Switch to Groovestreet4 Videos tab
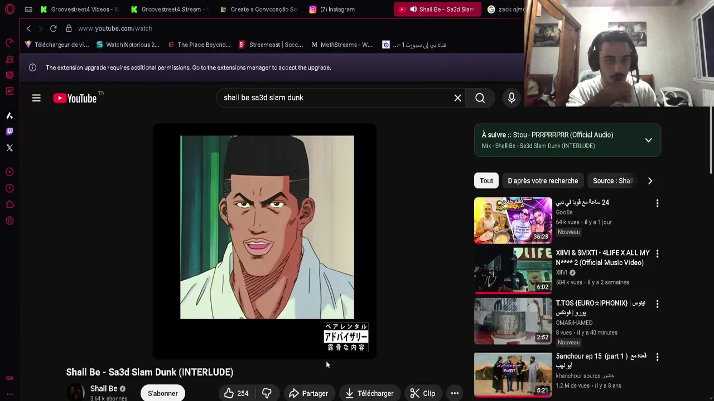Screen dimensions: 714x401 pyautogui.click(x=79, y=9)
